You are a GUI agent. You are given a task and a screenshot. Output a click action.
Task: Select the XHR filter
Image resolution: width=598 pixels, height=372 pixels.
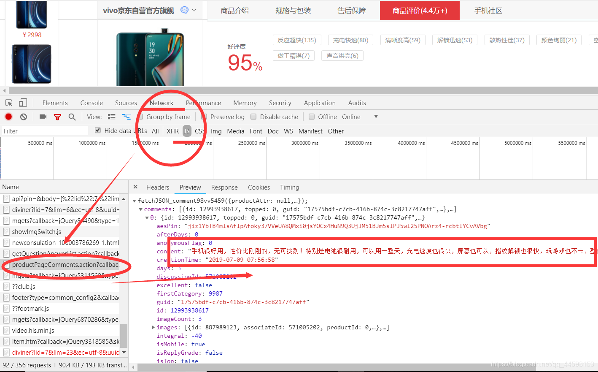pyautogui.click(x=172, y=131)
